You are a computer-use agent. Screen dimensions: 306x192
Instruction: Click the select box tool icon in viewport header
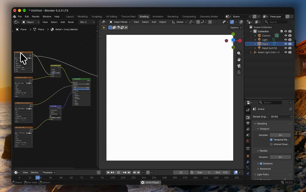pyautogui.click(x=104, y=27)
